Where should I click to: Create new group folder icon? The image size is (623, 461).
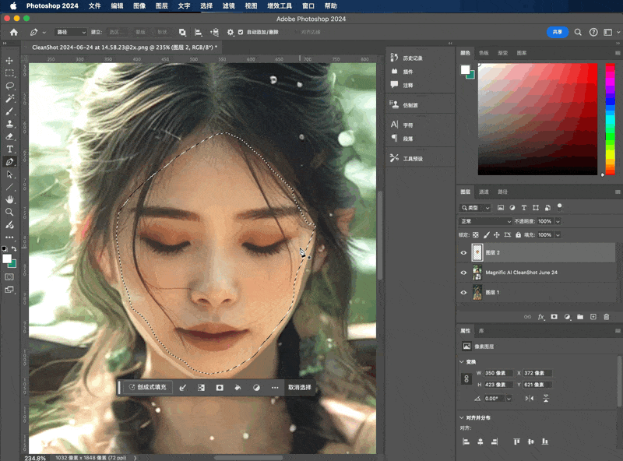[580, 317]
